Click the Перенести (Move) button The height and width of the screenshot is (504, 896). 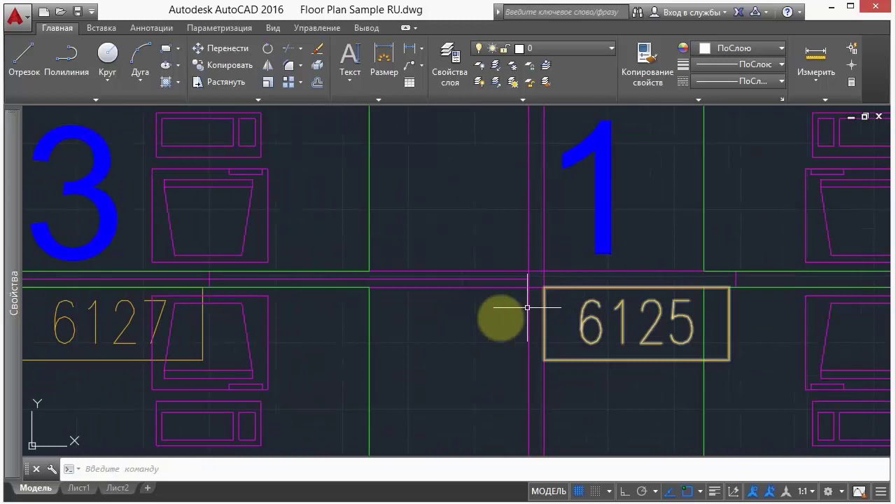tap(220, 48)
